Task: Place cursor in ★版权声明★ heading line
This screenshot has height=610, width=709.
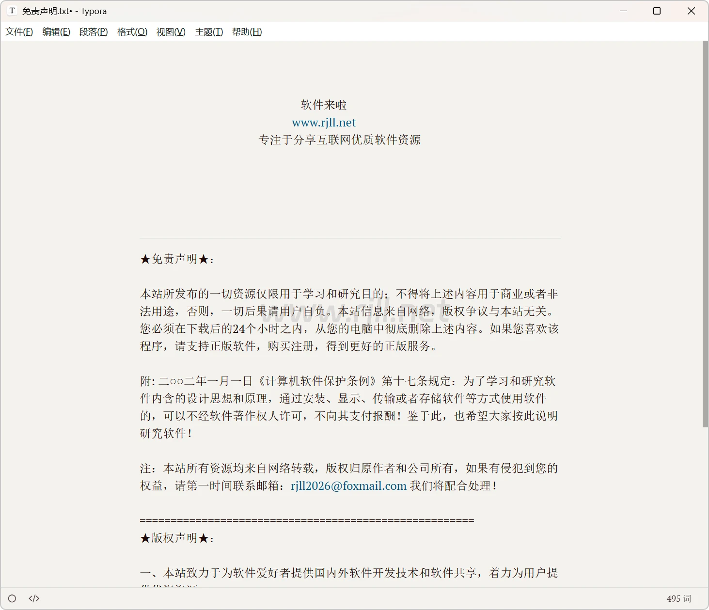Action: 177,538
